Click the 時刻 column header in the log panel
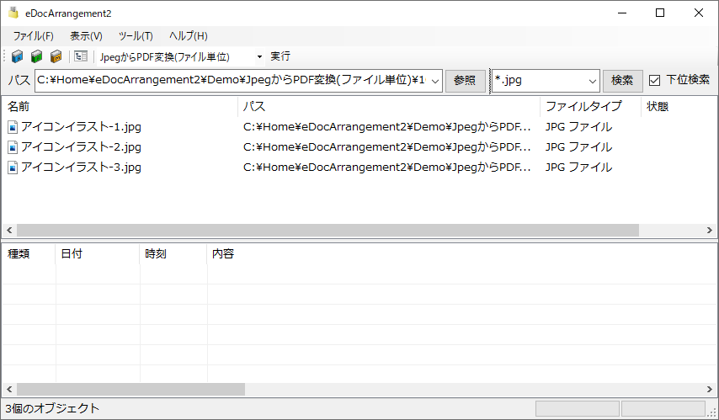Screen dimensions: 719x420 173,253
